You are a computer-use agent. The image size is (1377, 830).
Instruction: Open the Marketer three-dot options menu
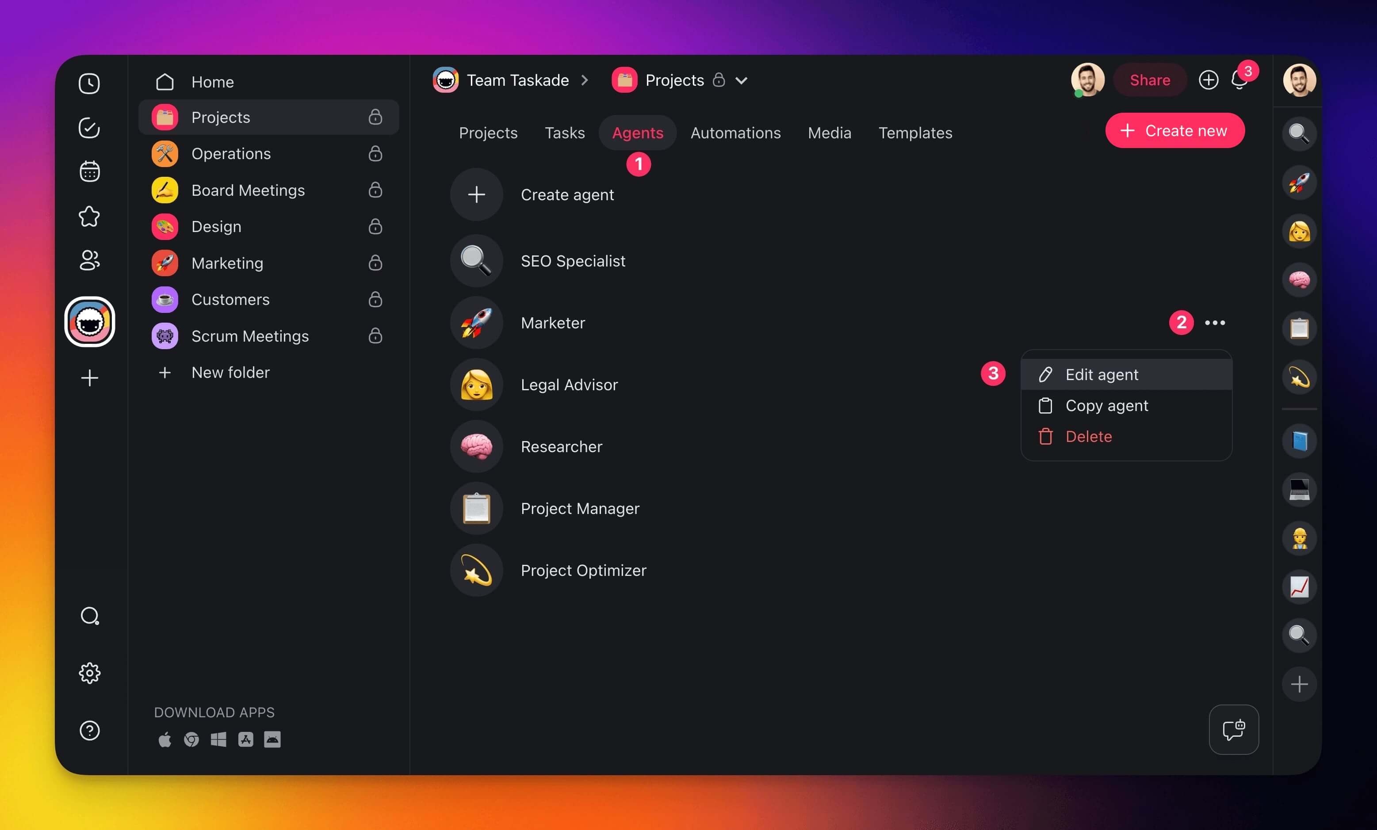pos(1215,323)
